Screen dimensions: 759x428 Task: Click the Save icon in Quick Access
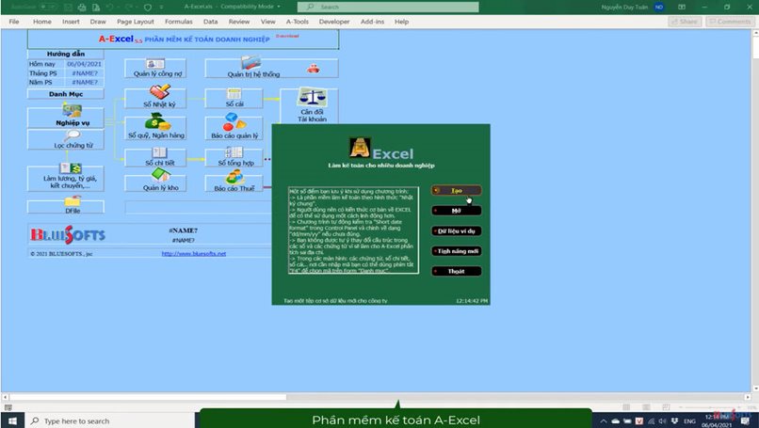pyautogui.click(x=68, y=8)
